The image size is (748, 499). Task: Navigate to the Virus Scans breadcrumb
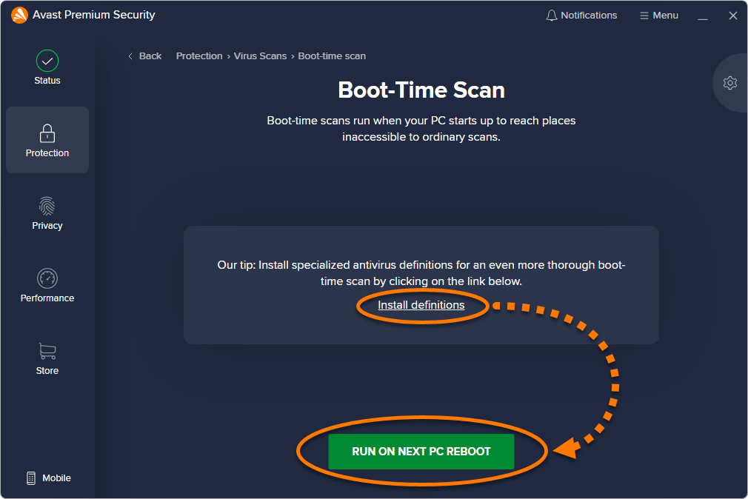260,56
